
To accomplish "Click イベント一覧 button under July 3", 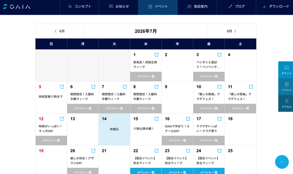I will [209, 76].
